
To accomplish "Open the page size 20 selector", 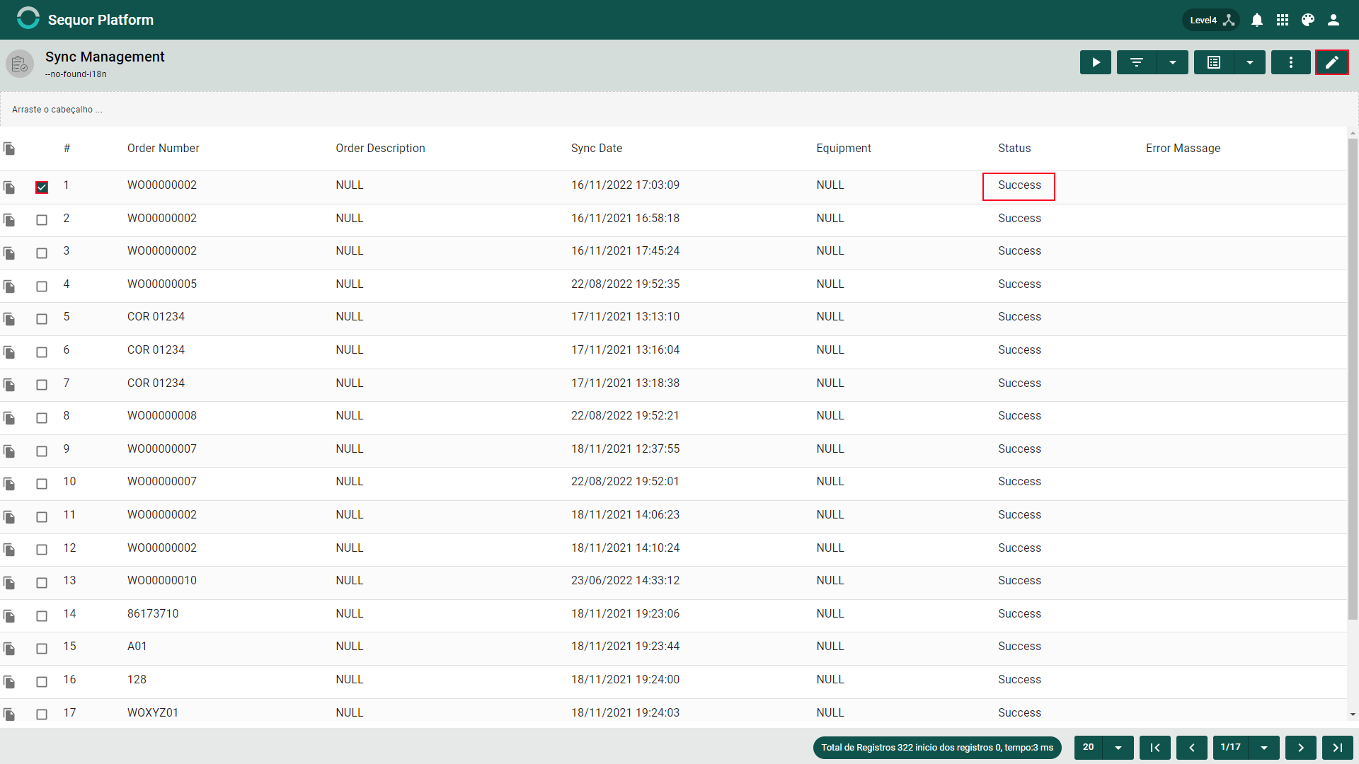I will (x=1089, y=747).
